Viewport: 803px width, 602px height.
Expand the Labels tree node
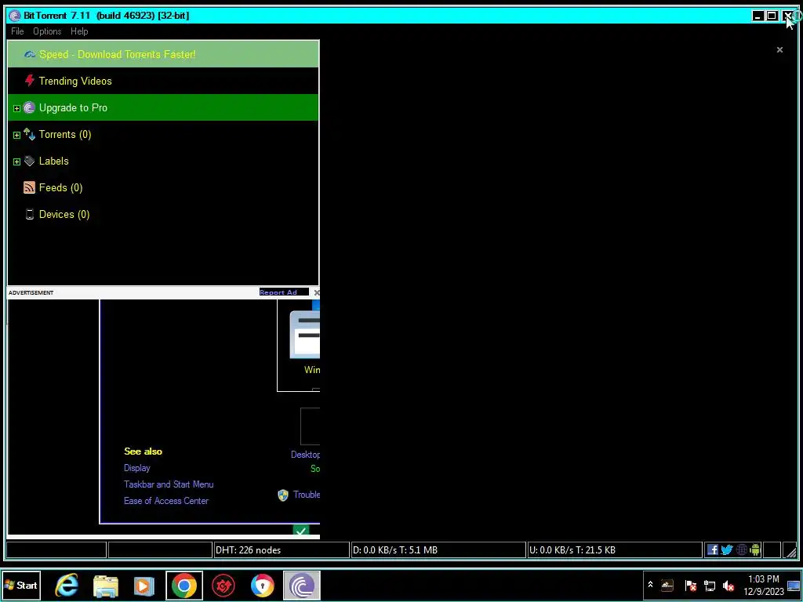[x=16, y=161]
